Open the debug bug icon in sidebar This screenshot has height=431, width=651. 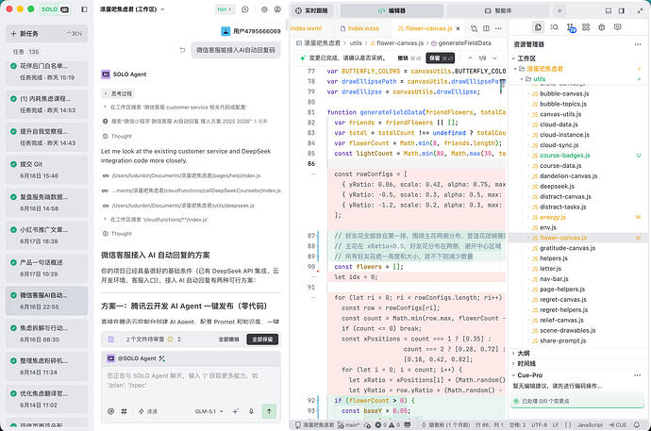tap(602, 27)
